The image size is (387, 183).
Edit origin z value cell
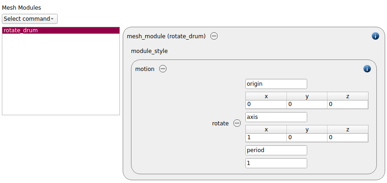[x=348, y=104]
